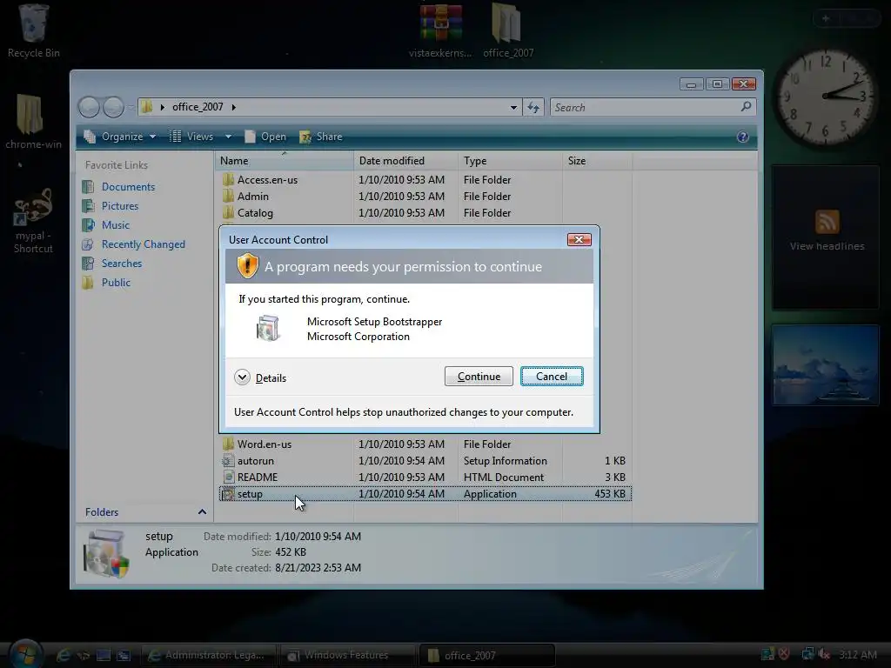Open the address bar history dropdown
The image size is (891, 668).
pos(513,107)
